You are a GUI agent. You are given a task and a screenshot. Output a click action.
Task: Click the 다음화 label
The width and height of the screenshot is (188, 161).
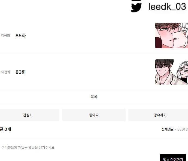click(6, 36)
